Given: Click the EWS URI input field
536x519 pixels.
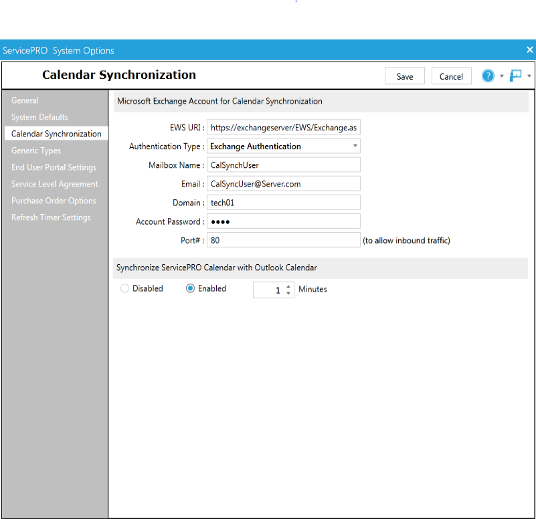Looking at the screenshot, I should 283,127.
